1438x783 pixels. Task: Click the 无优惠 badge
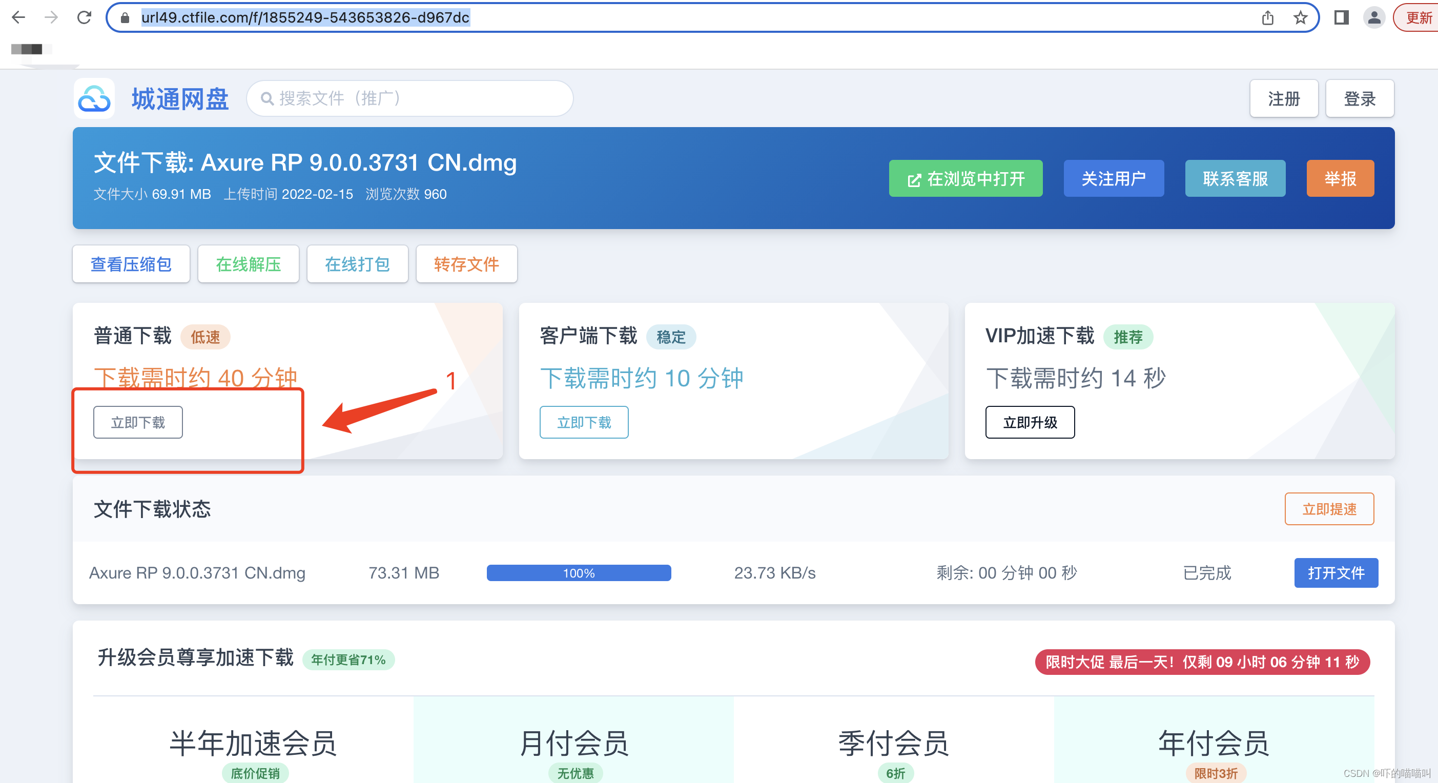pos(576,773)
